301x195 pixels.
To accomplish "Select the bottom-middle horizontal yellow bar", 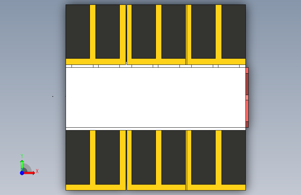I will tap(156, 187).
